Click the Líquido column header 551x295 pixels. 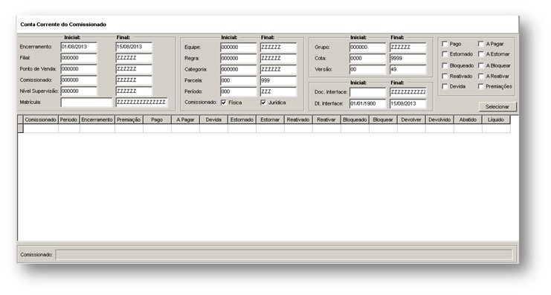pos(496,120)
